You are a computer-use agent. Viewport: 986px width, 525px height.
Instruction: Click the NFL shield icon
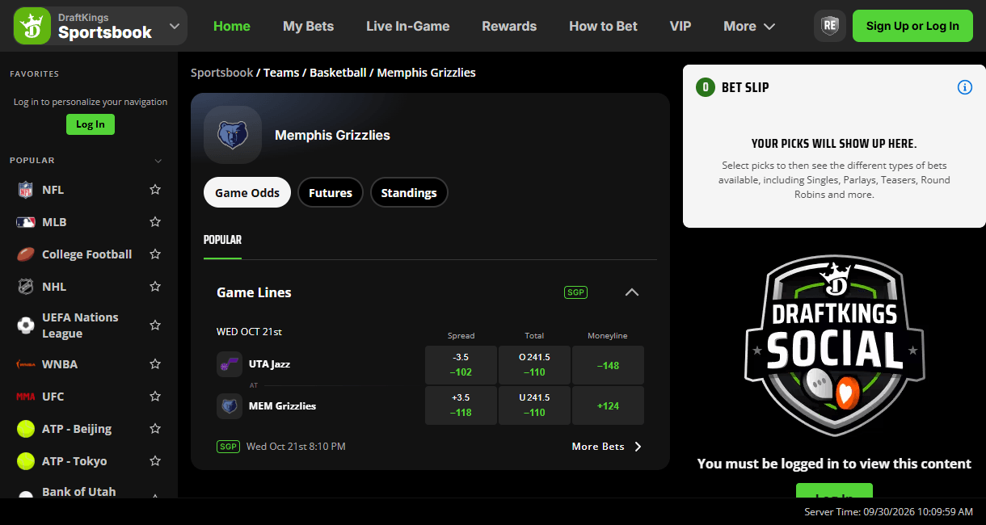coord(26,190)
